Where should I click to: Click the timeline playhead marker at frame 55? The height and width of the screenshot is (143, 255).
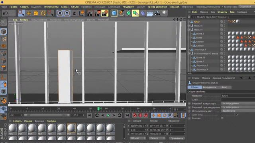click(98, 109)
